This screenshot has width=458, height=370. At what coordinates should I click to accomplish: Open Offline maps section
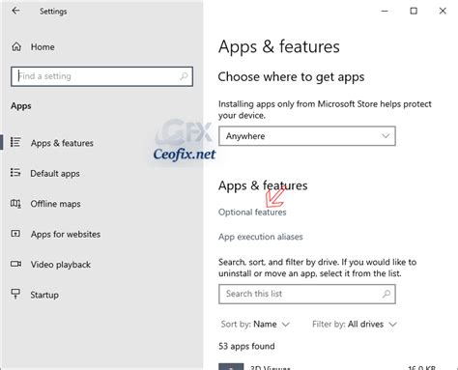[55, 204]
